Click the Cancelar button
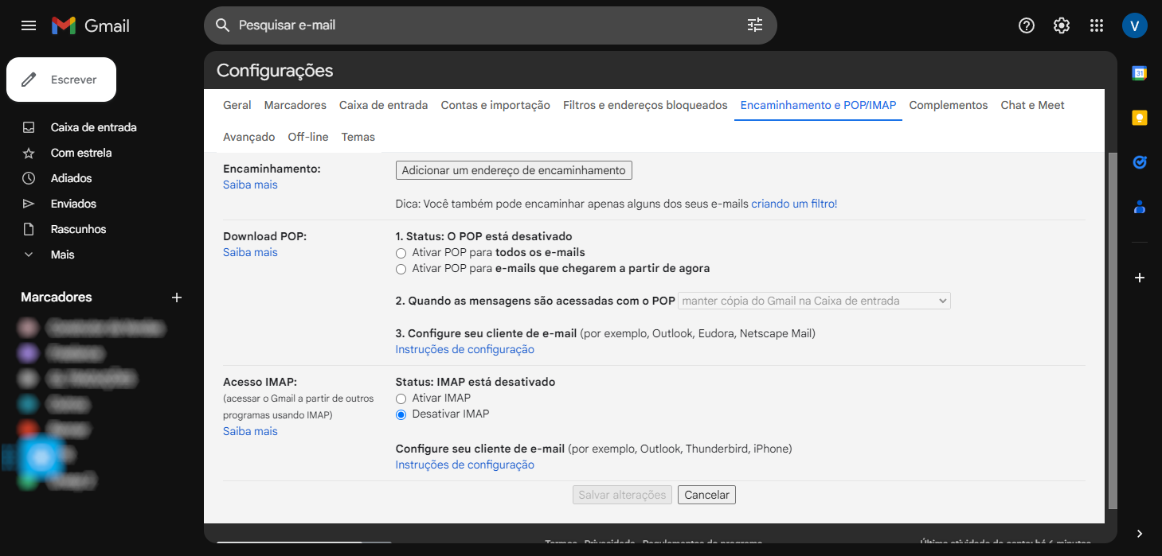1162x556 pixels. pos(706,495)
